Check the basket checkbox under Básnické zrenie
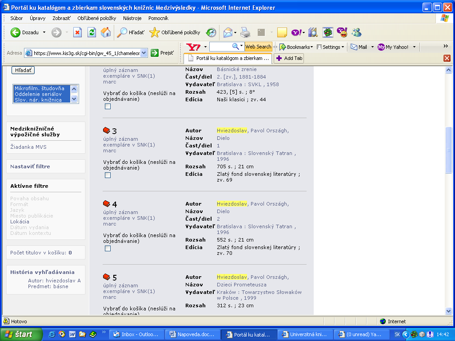 pyautogui.click(x=108, y=107)
